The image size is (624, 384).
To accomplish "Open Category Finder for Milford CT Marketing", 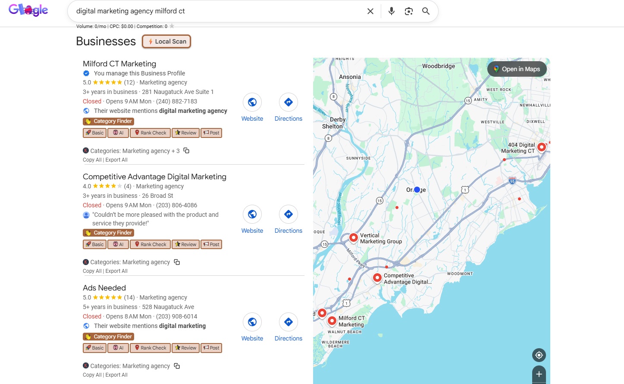I will [108, 122].
